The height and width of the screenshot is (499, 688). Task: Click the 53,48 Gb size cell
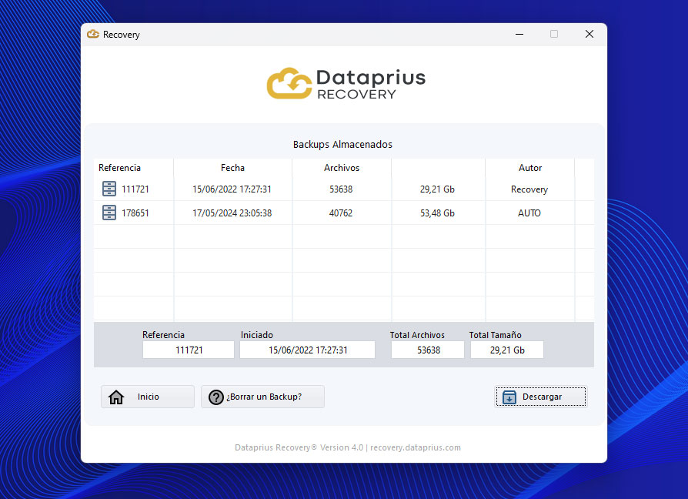coord(437,213)
